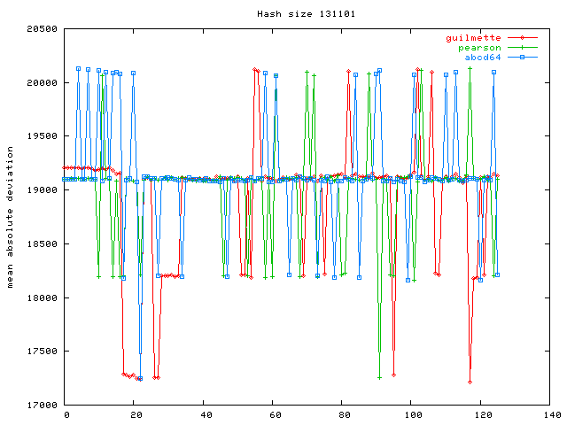Click the x-axis tick label 40

click(x=206, y=415)
